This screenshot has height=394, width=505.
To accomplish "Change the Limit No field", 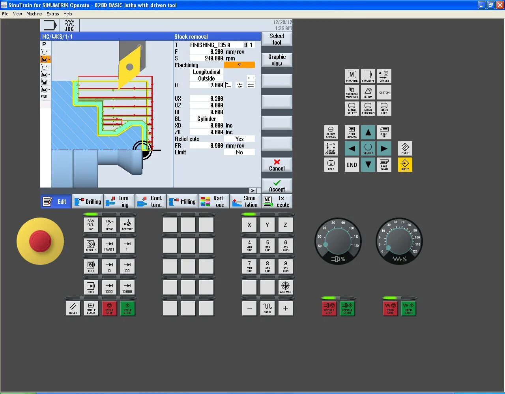I will point(239,152).
